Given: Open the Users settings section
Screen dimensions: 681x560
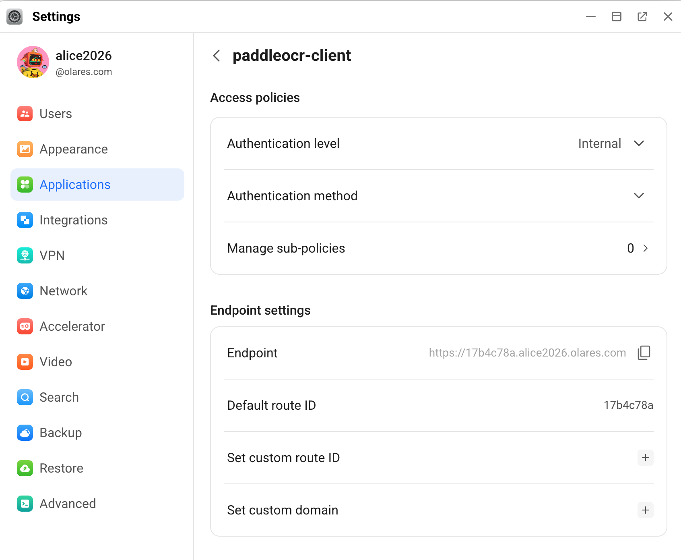Looking at the screenshot, I should [x=97, y=114].
